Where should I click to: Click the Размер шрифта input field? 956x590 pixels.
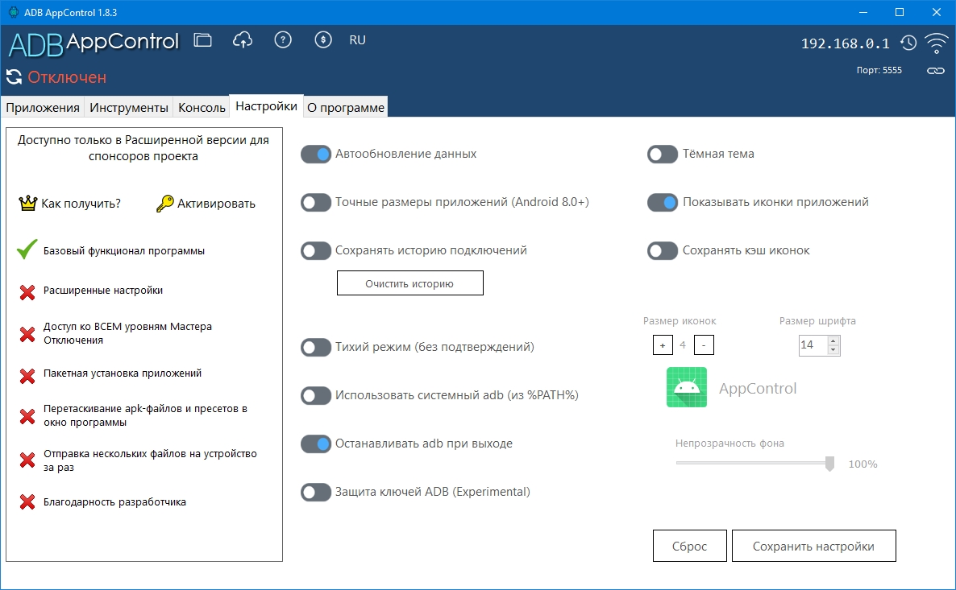click(812, 345)
